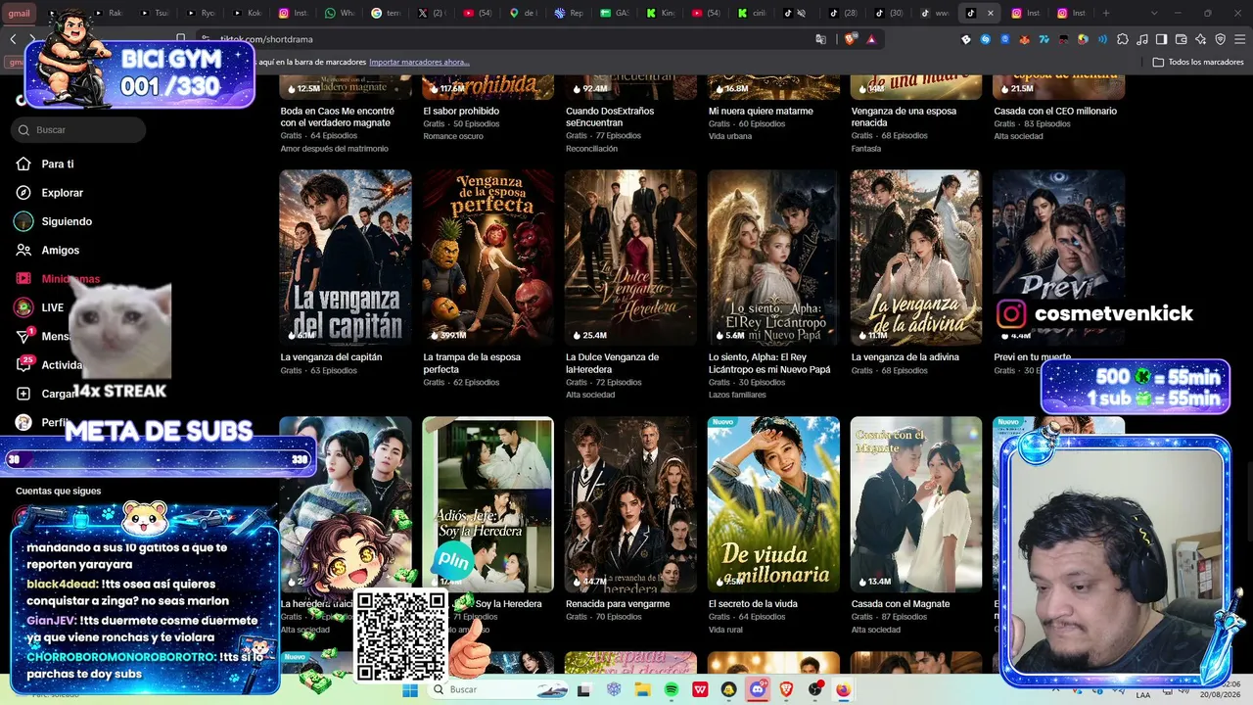Image resolution: width=1253 pixels, height=705 pixels.
Task: Open the Amigos people icon
Action: (x=23, y=250)
